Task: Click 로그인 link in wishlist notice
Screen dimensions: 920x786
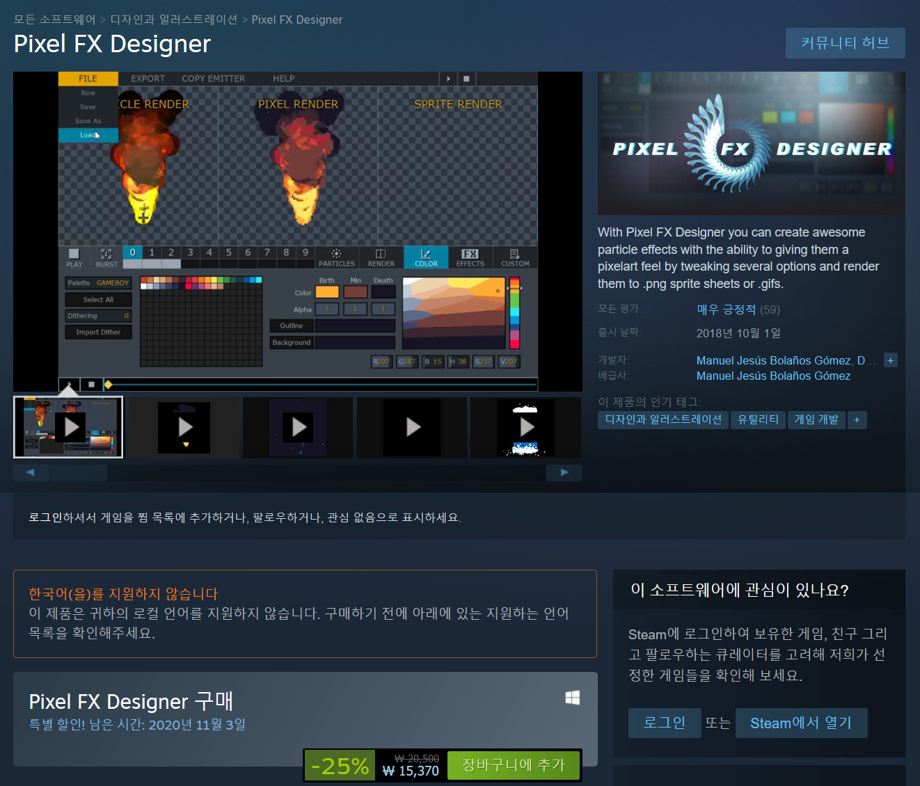Action: coord(46,518)
